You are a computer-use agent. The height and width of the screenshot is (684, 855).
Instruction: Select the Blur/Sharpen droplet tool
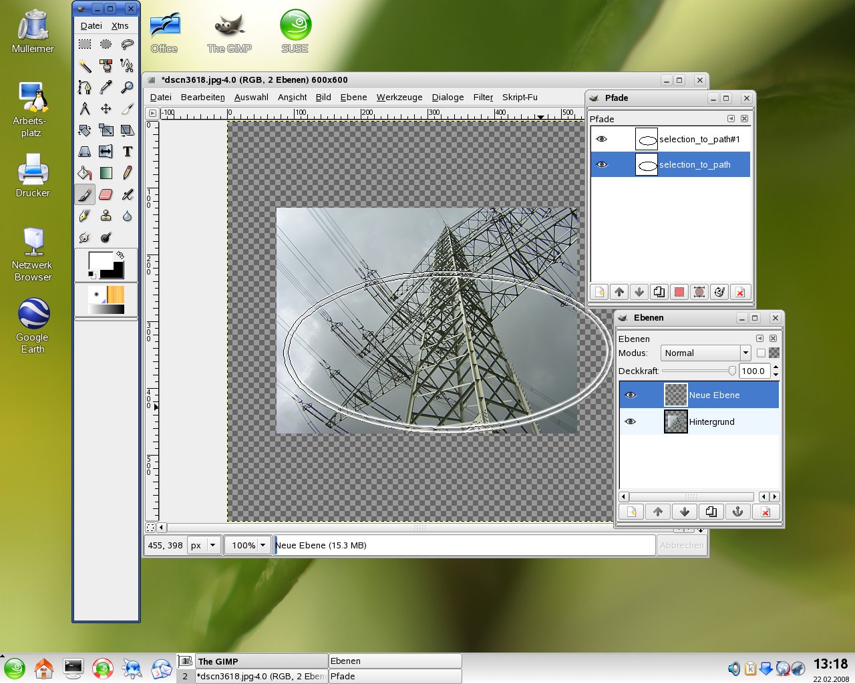(x=127, y=216)
